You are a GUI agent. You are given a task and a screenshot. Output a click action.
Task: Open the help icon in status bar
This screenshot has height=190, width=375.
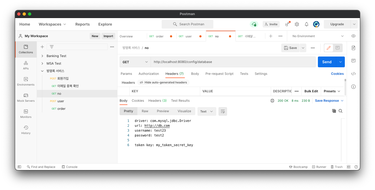356,167
